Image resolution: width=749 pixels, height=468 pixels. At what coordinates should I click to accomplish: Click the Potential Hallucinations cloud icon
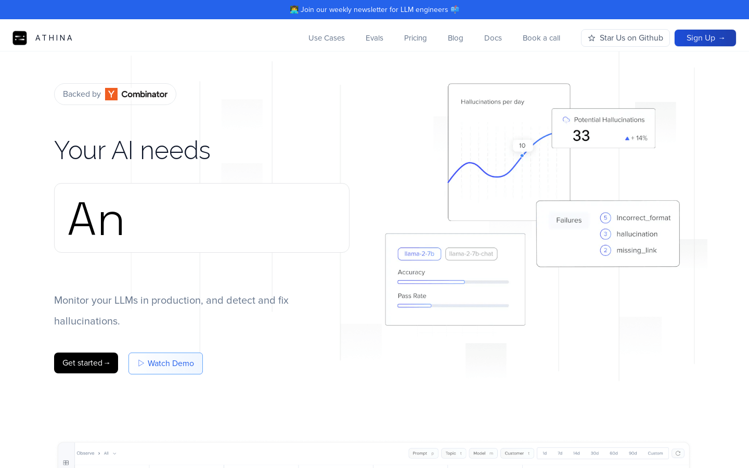[x=566, y=120]
